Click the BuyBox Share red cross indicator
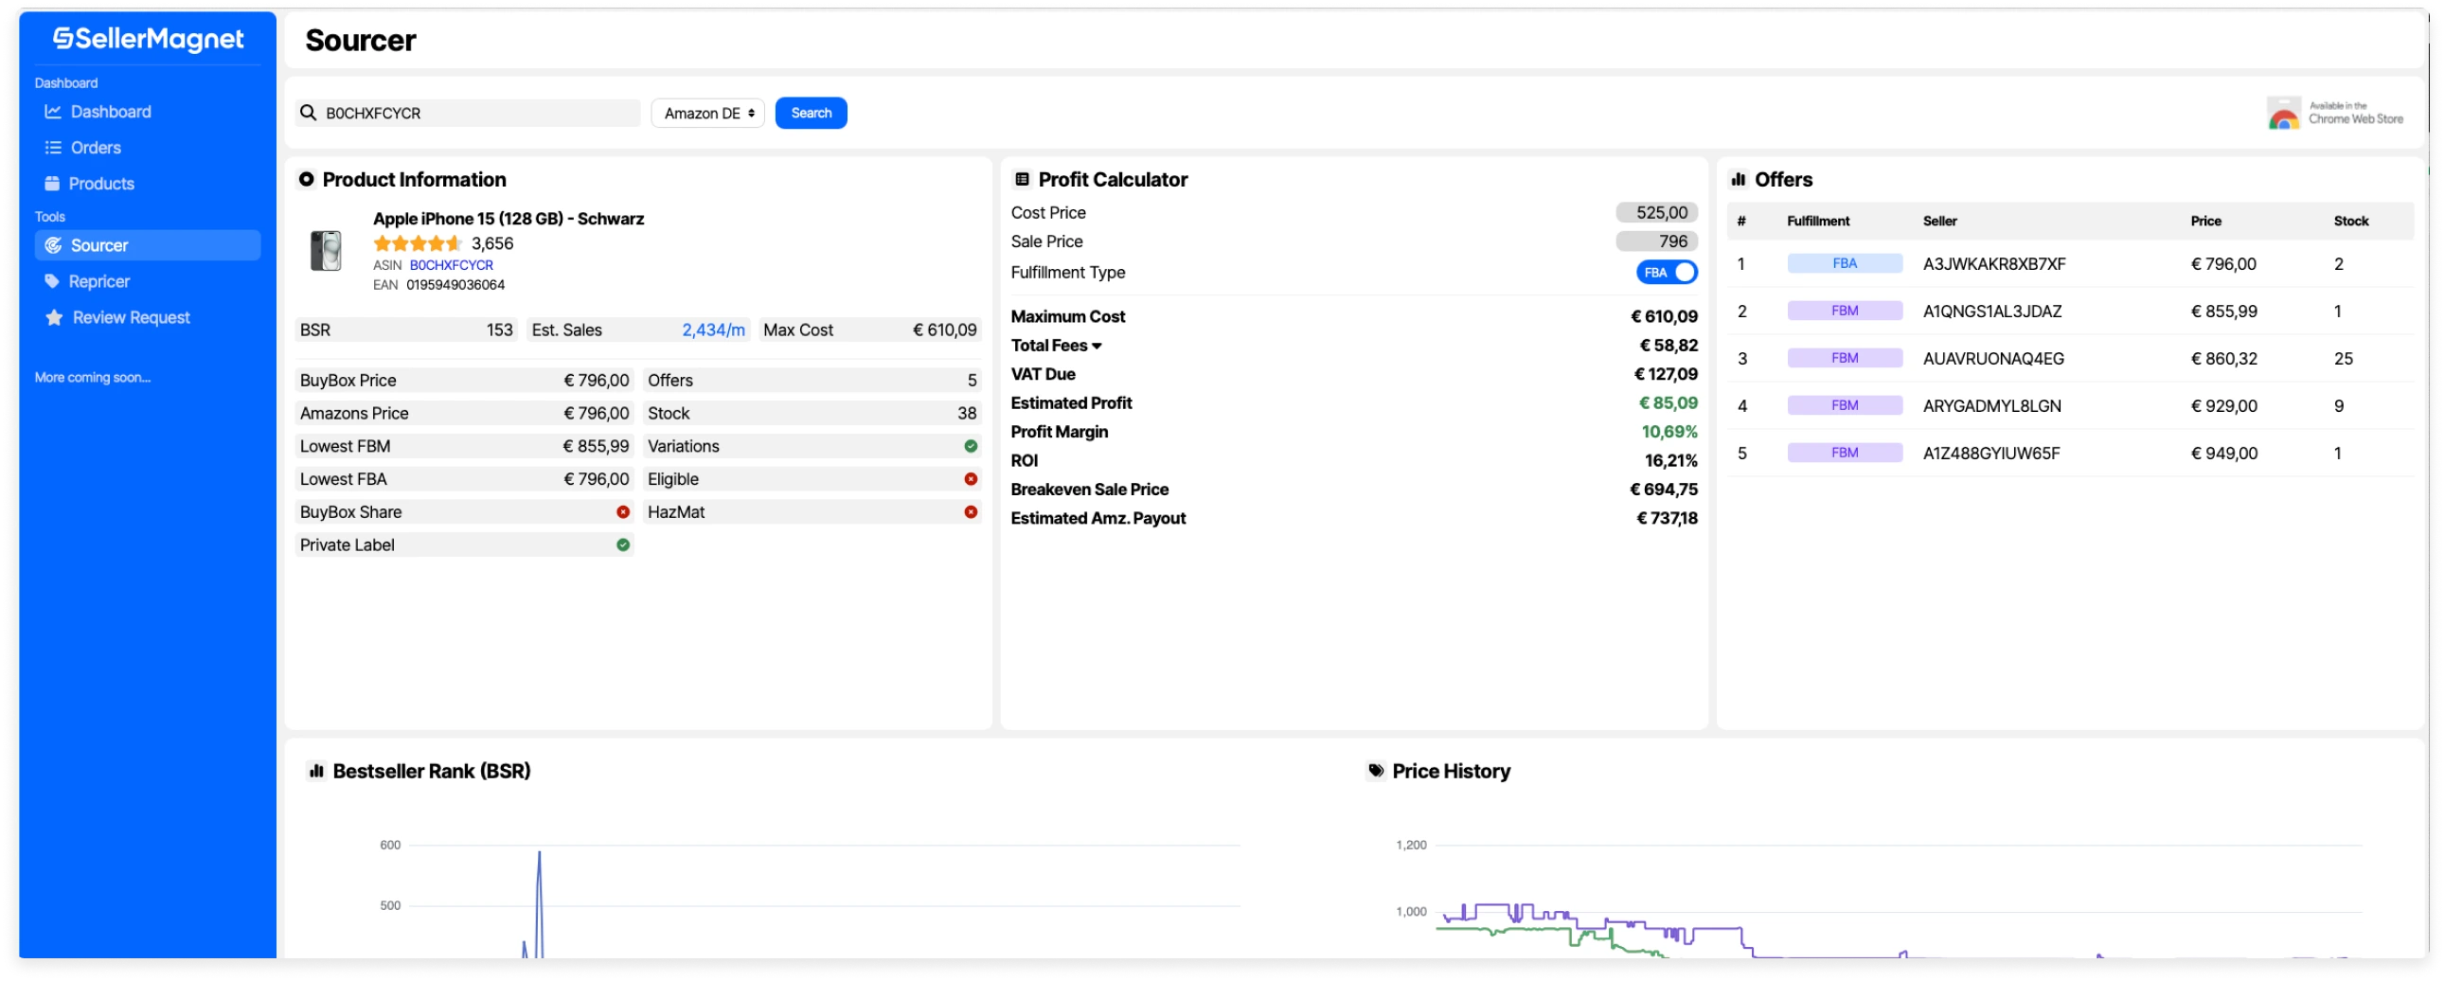2445x981 pixels. click(x=624, y=512)
